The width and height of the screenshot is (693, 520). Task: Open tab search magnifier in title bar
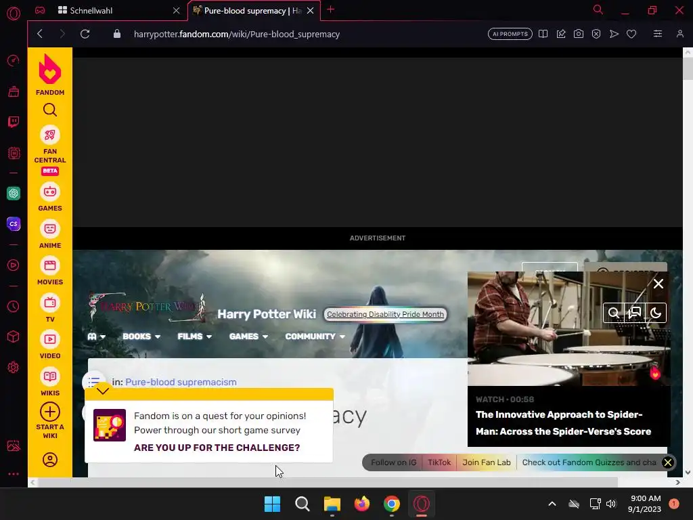coord(598,9)
